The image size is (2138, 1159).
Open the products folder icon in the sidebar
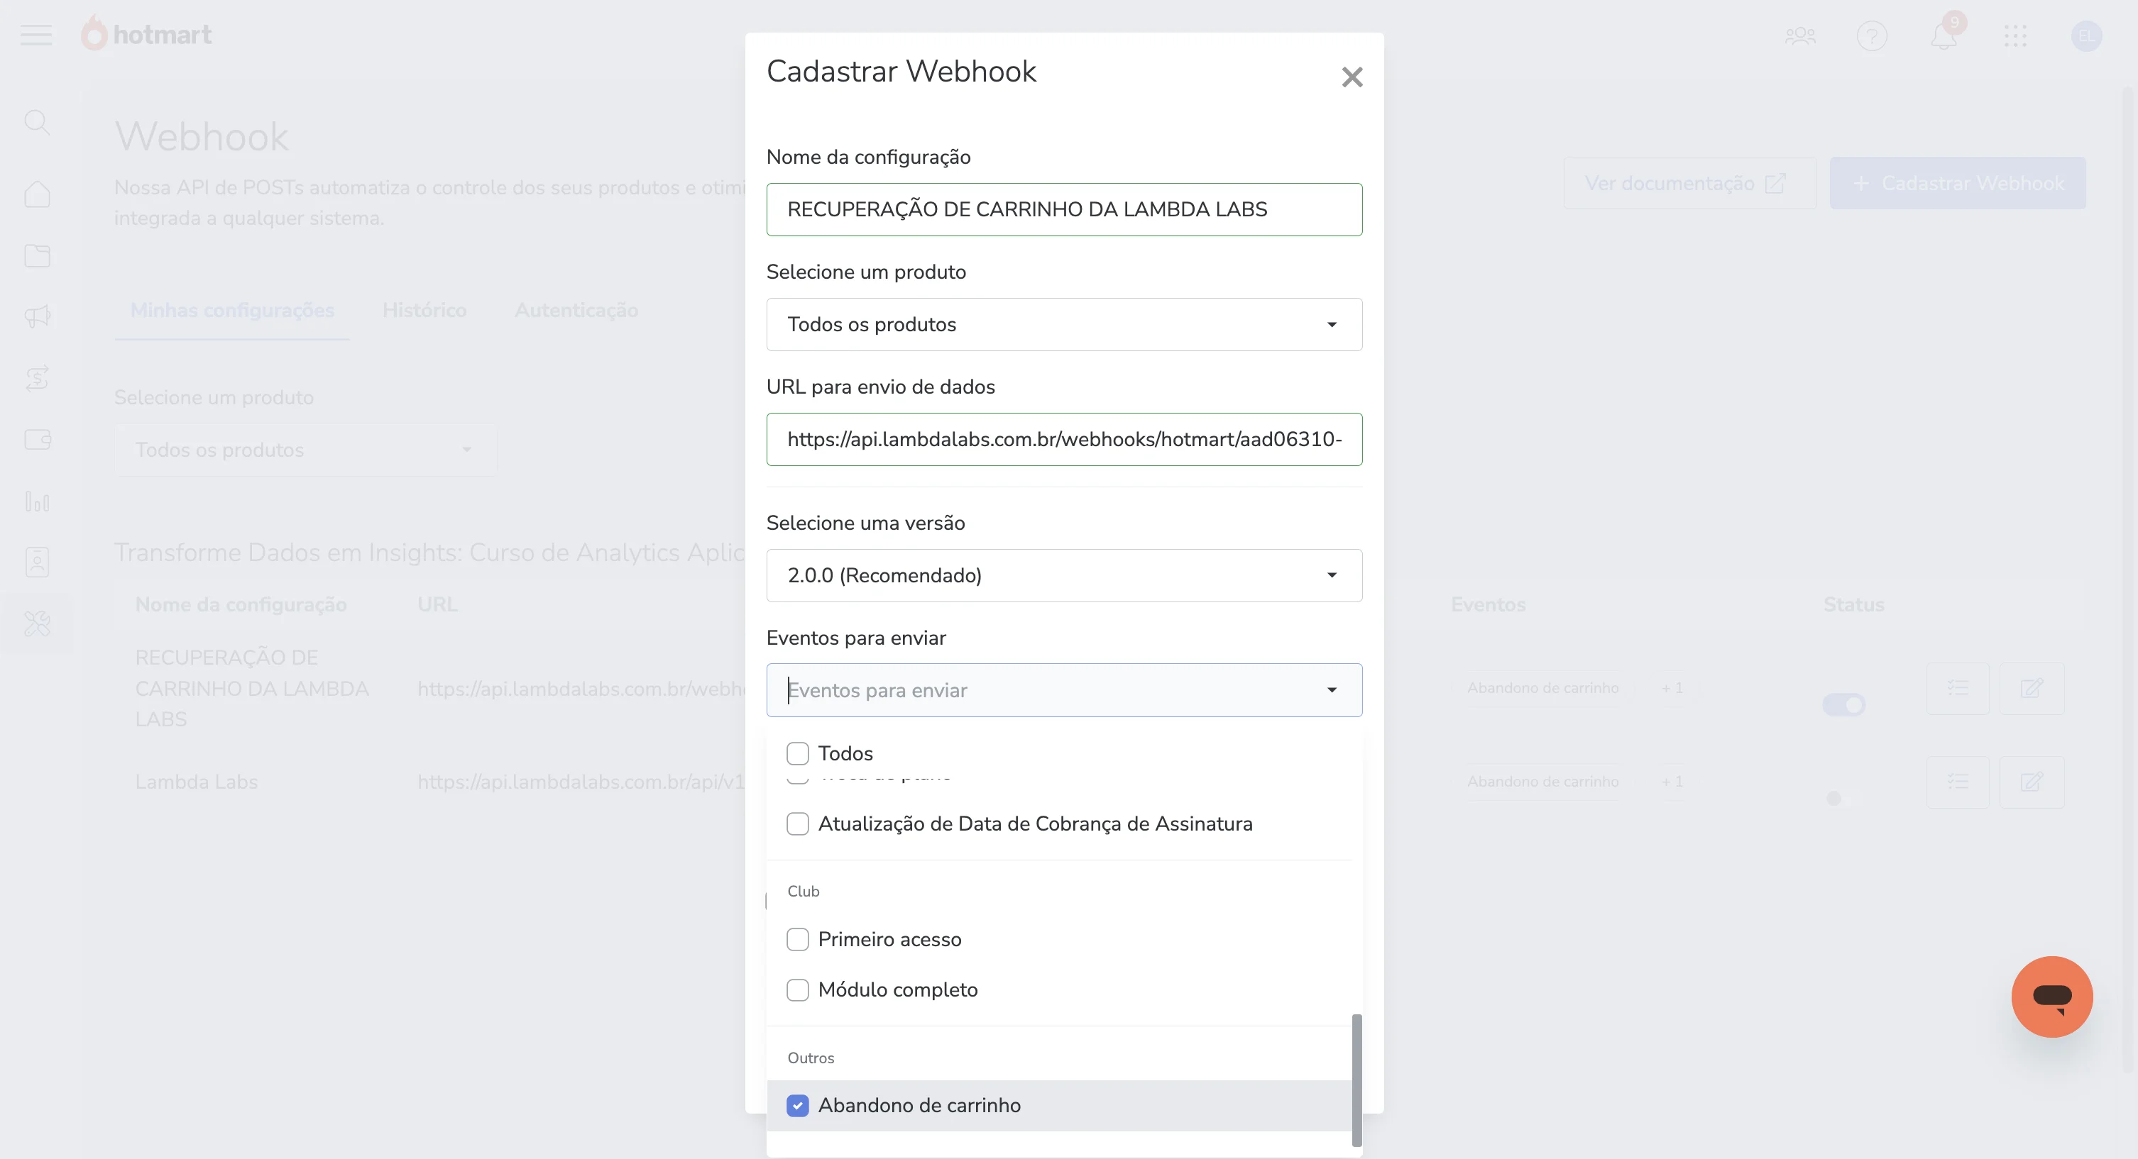pyautogui.click(x=38, y=255)
